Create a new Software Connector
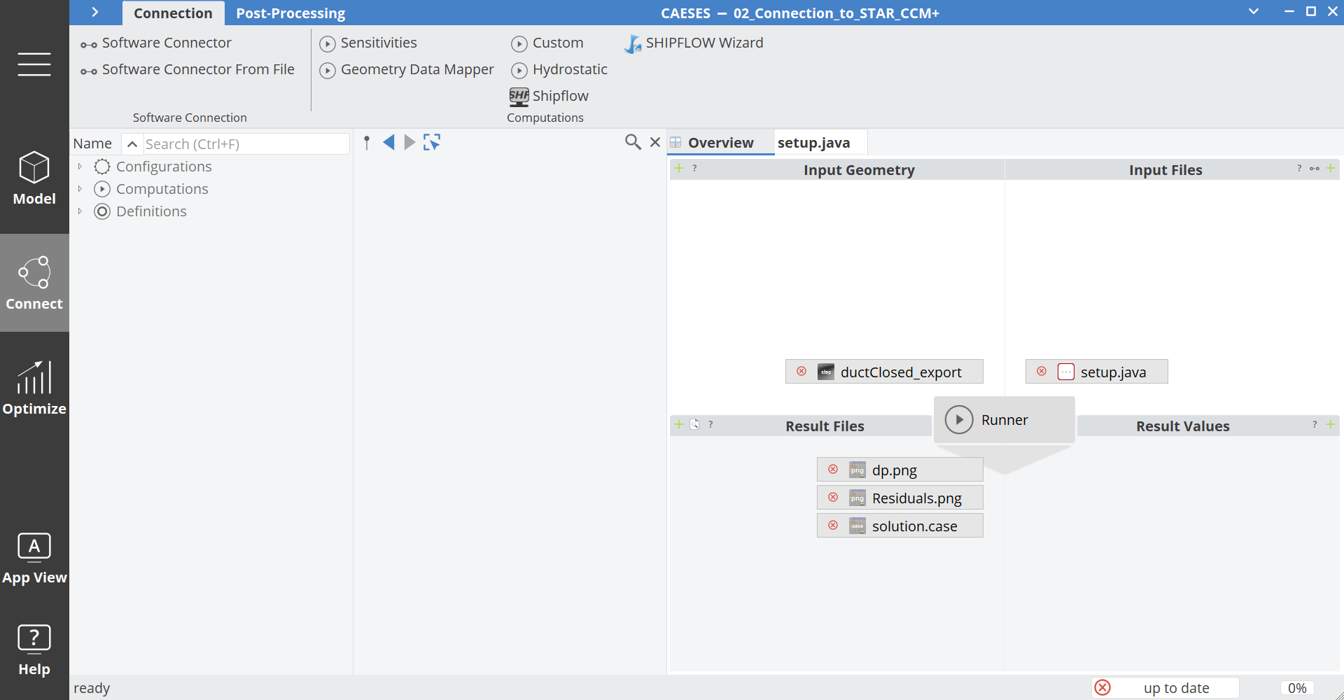The image size is (1344, 700). coord(156,43)
